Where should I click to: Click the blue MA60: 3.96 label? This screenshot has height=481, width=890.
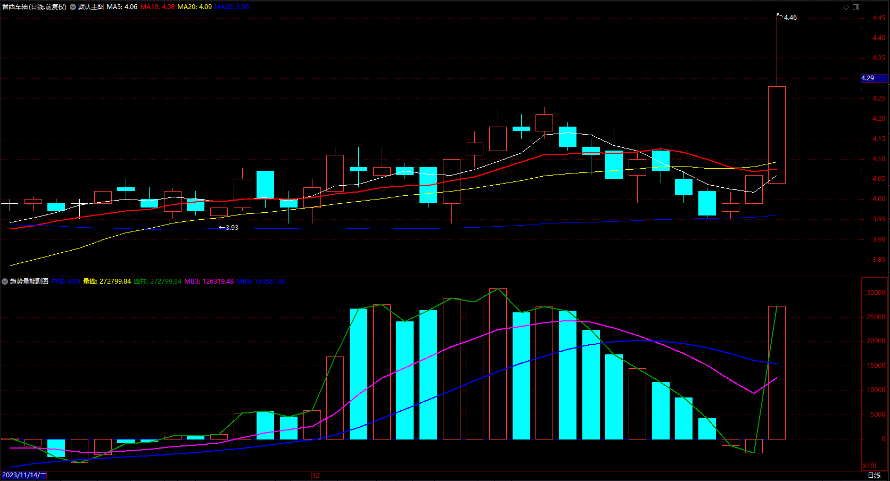(x=232, y=7)
